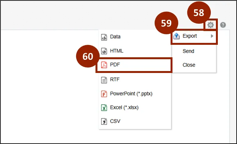This screenshot has width=237, height=144.
Task: Open the gear actions menu
Action: (x=210, y=25)
